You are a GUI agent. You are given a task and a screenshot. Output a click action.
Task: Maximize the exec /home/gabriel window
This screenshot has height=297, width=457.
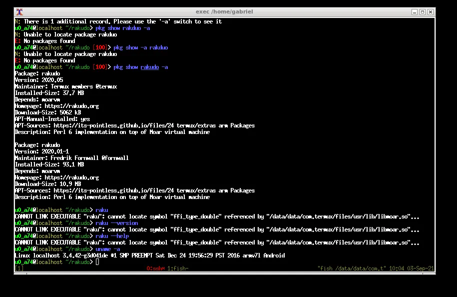(423, 12)
